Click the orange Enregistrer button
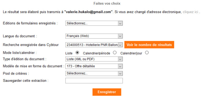This screenshot has height=99, width=202. click(x=107, y=92)
